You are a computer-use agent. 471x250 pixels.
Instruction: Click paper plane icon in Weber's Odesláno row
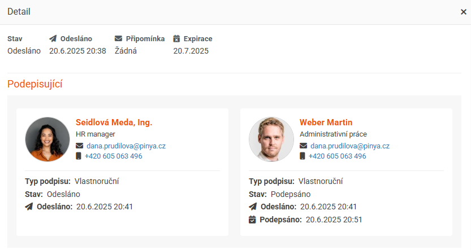click(253, 207)
